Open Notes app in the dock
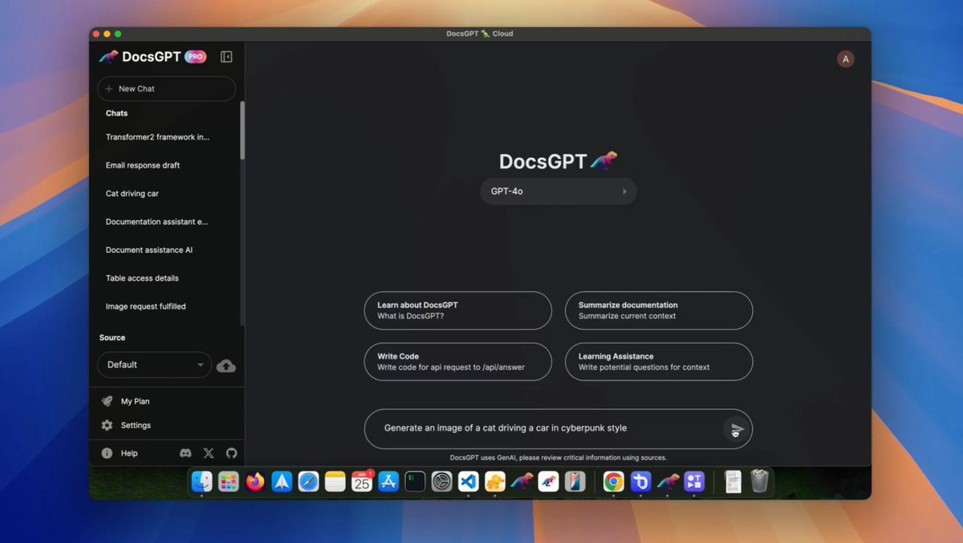 click(x=335, y=481)
